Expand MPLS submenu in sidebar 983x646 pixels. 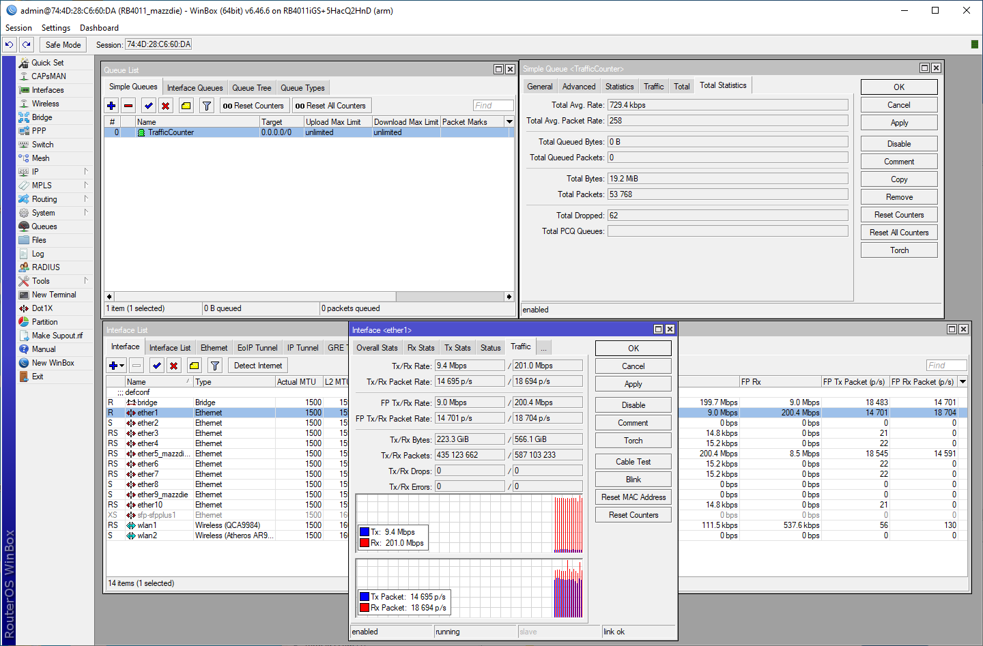point(86,185)
